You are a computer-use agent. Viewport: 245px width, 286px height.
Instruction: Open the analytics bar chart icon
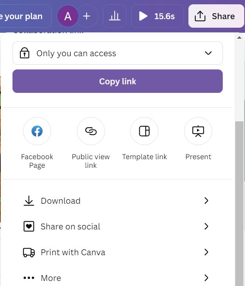pyautogui.click(x=115, y=16)
